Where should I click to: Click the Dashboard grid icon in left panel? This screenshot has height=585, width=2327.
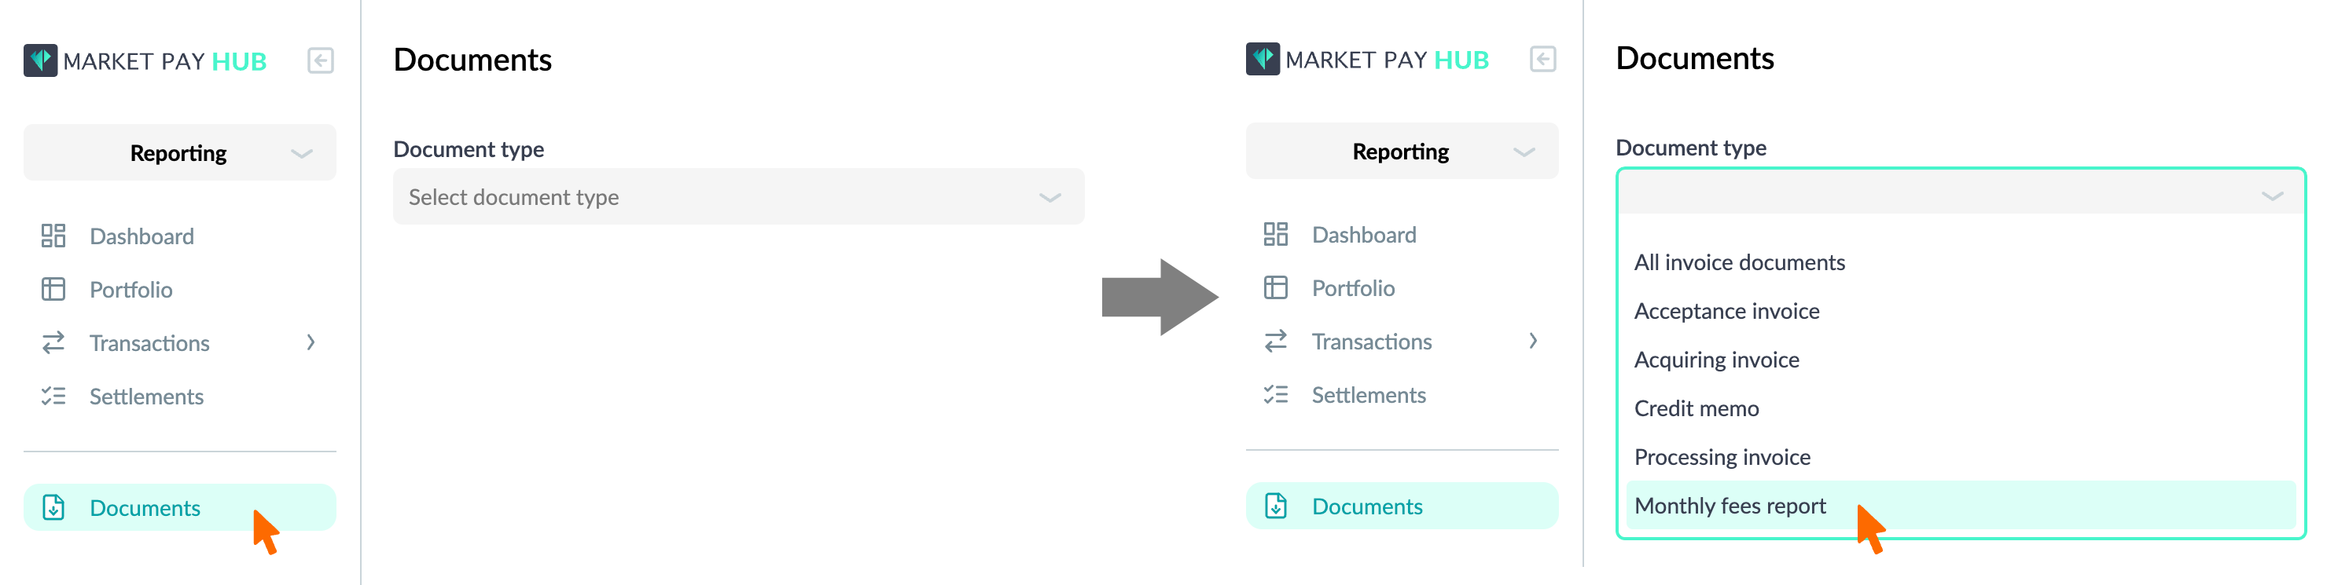point(53,236)
